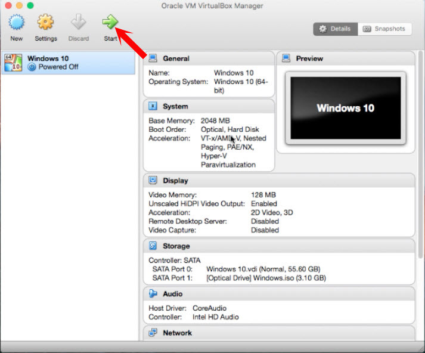Click the Video Capture Disabled value
Screen dimensions: 425x353
point(265,230)
